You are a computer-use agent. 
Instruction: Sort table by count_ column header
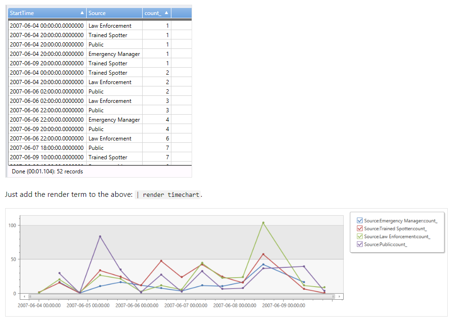157,13
